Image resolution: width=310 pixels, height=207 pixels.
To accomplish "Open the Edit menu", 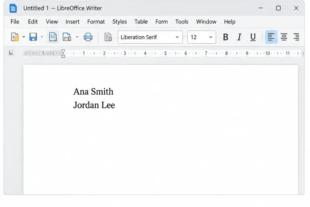I will coord(33,21).
